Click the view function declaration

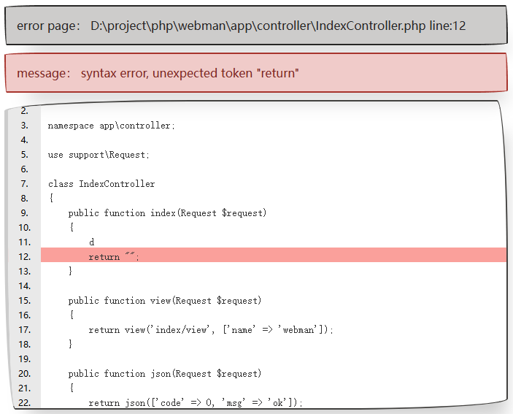(165, 300)
